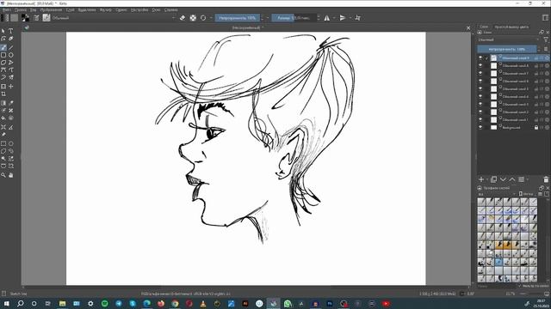Open layer properties button in Layers panel
This screenshot has height=309, width=551.
click(522, 179)
